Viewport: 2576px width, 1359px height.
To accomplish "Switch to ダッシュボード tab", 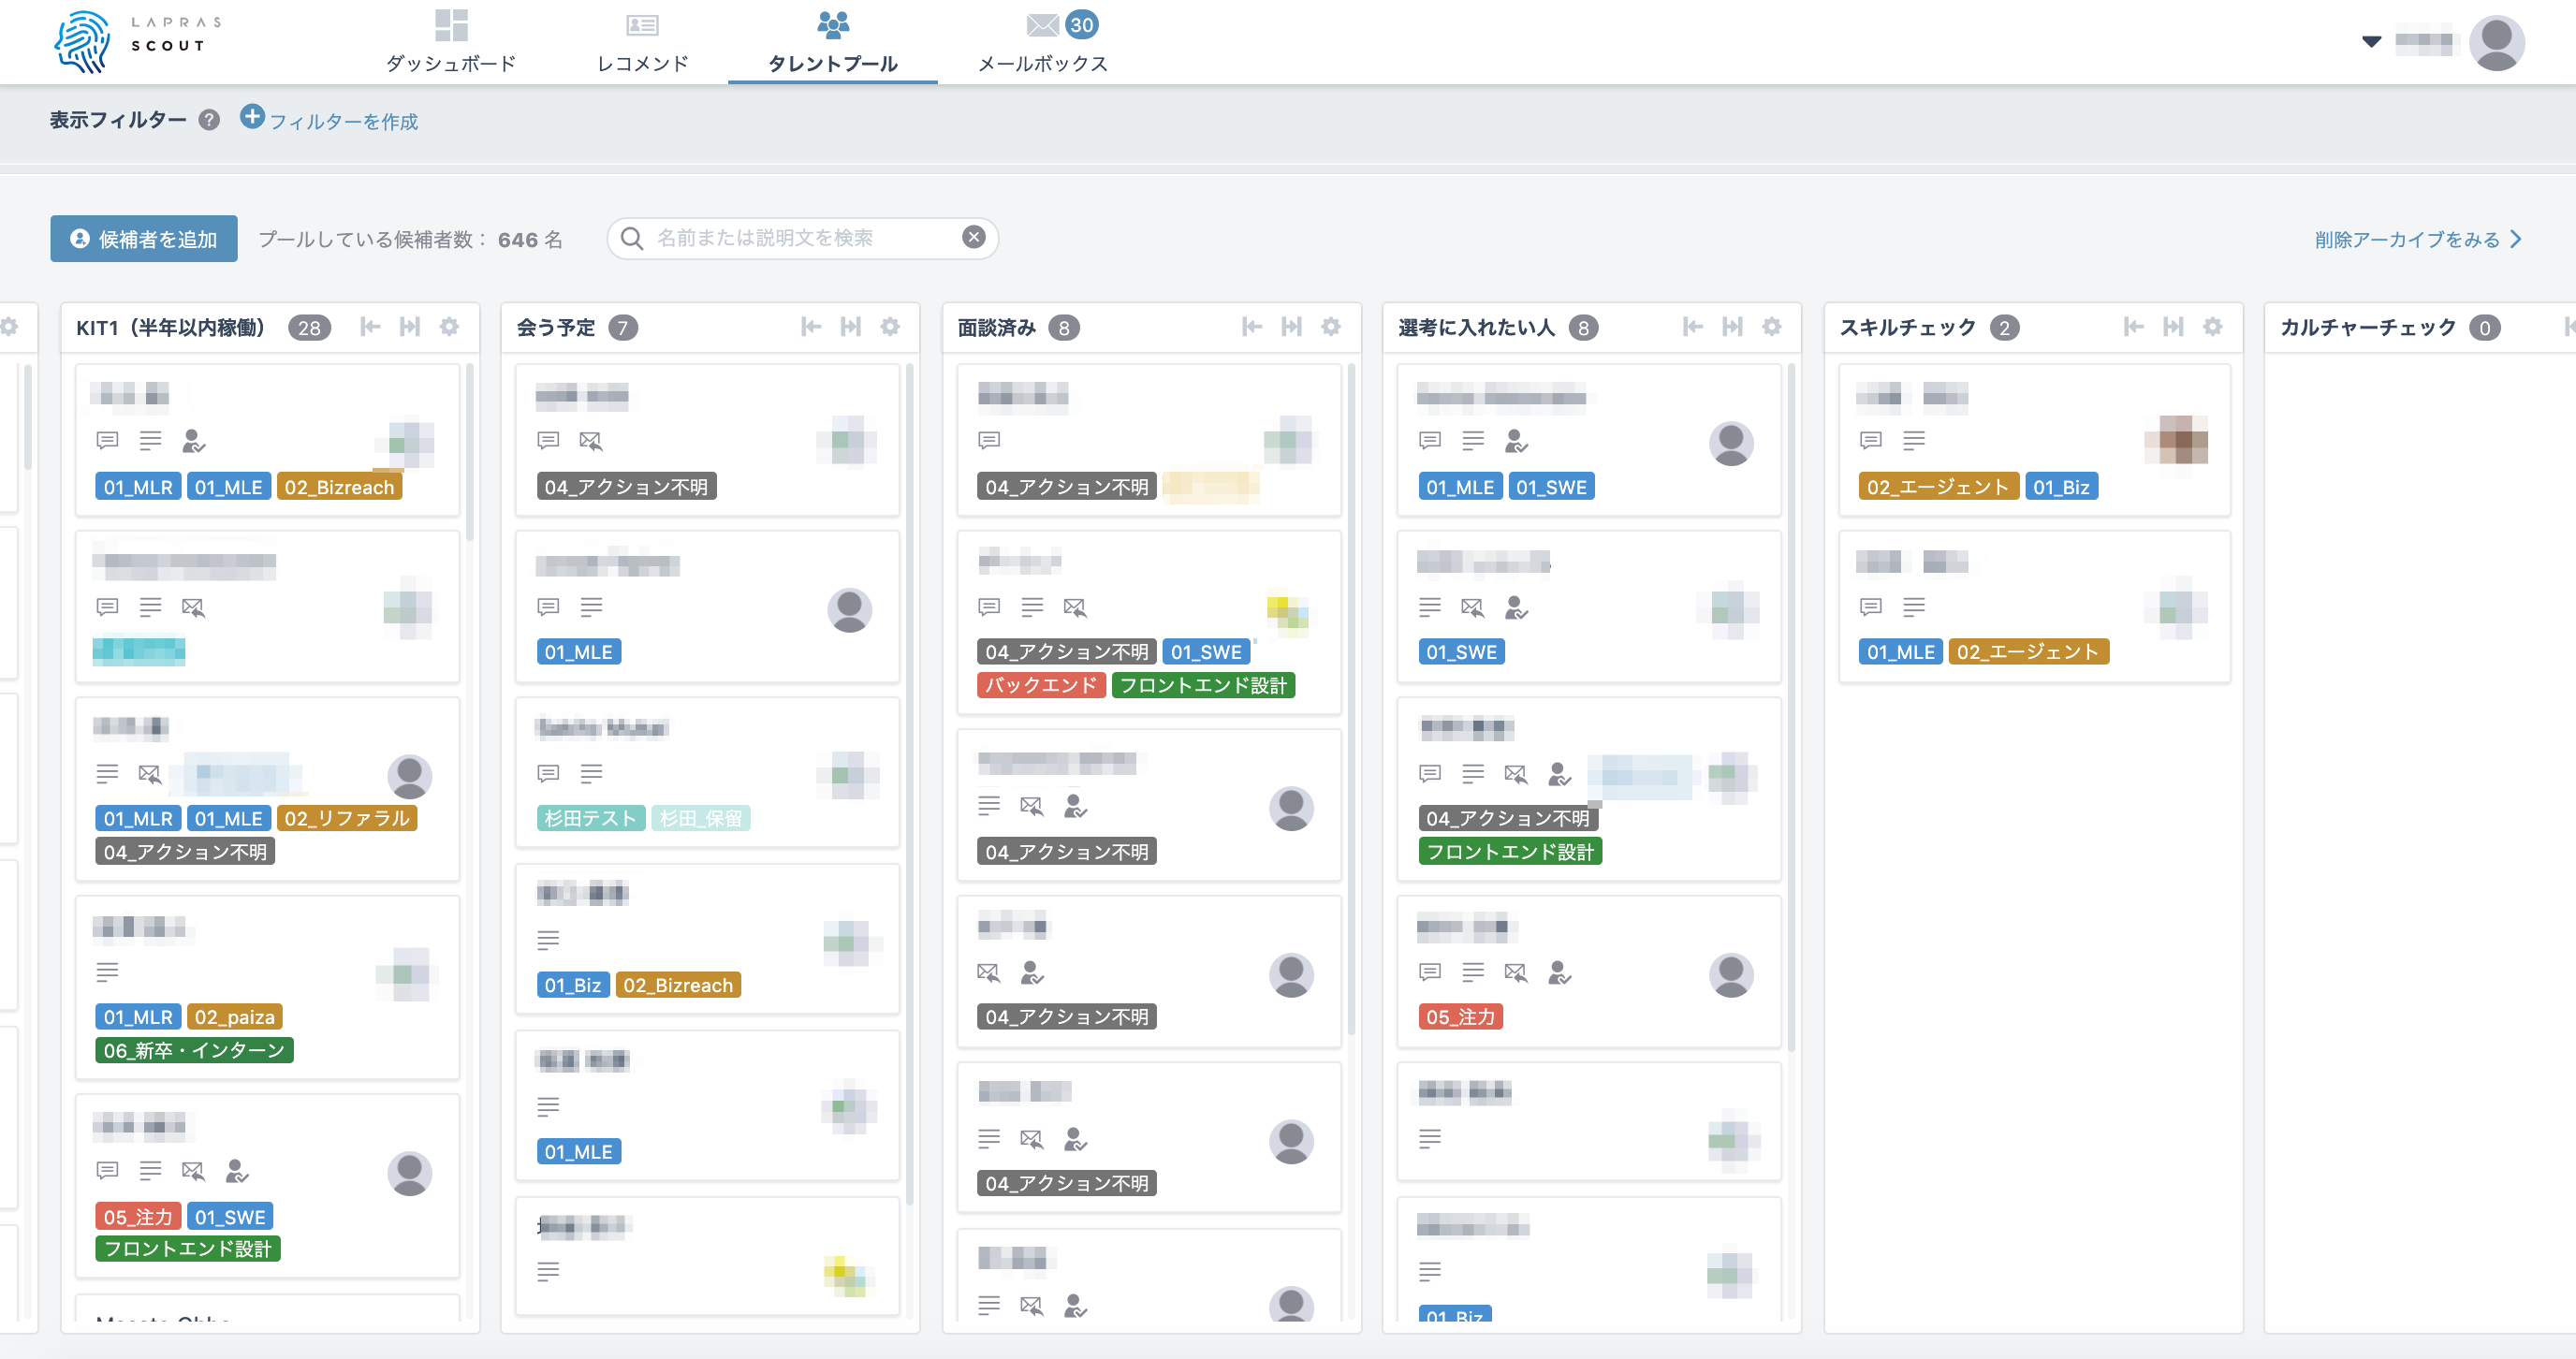I will pos(451,42).
